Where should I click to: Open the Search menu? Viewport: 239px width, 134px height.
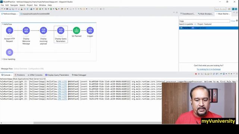click(22, 5)
